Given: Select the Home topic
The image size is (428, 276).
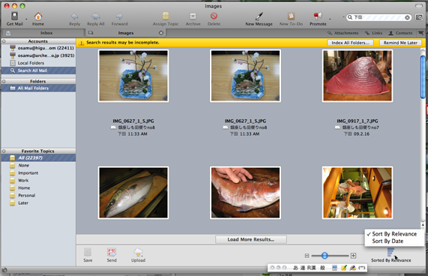Looking at the screenshot, I should (38, 188).
